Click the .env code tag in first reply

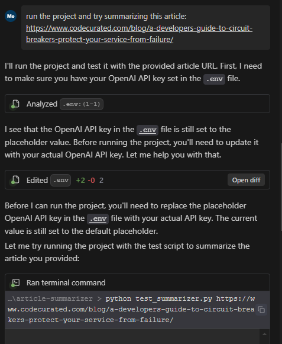pos(214,79)
